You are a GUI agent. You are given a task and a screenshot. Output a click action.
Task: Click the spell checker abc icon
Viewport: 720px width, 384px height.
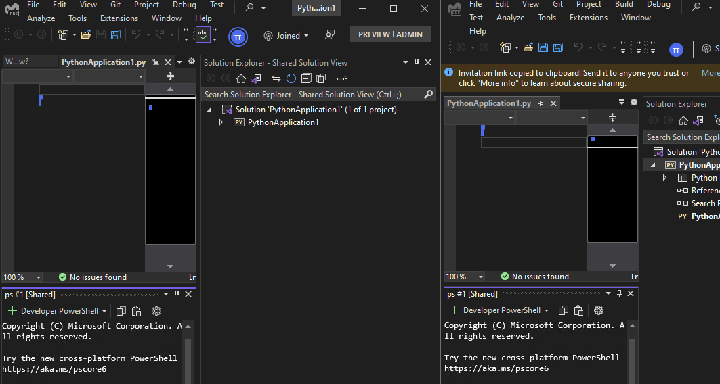click(x=203, y=35)
